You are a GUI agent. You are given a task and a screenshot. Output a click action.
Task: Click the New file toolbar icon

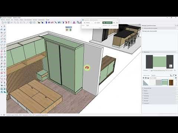pos(3,23)
